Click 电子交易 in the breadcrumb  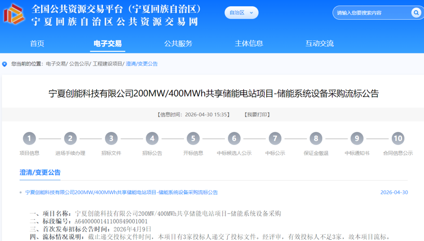pyautogui.click(x=56, y=64)
